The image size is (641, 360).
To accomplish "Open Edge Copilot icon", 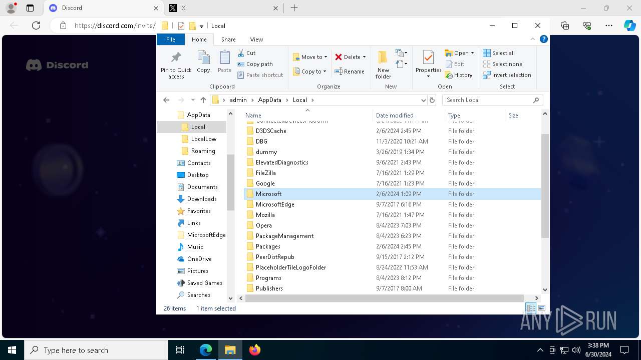I will (629, 25).
